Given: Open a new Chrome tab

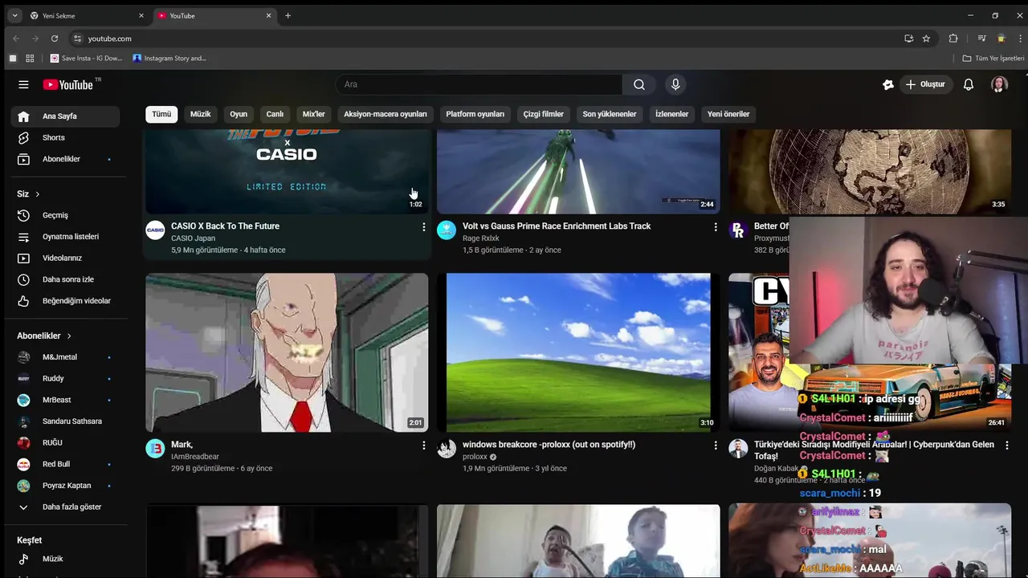Looking at the screenshot, I should (288, 15).
